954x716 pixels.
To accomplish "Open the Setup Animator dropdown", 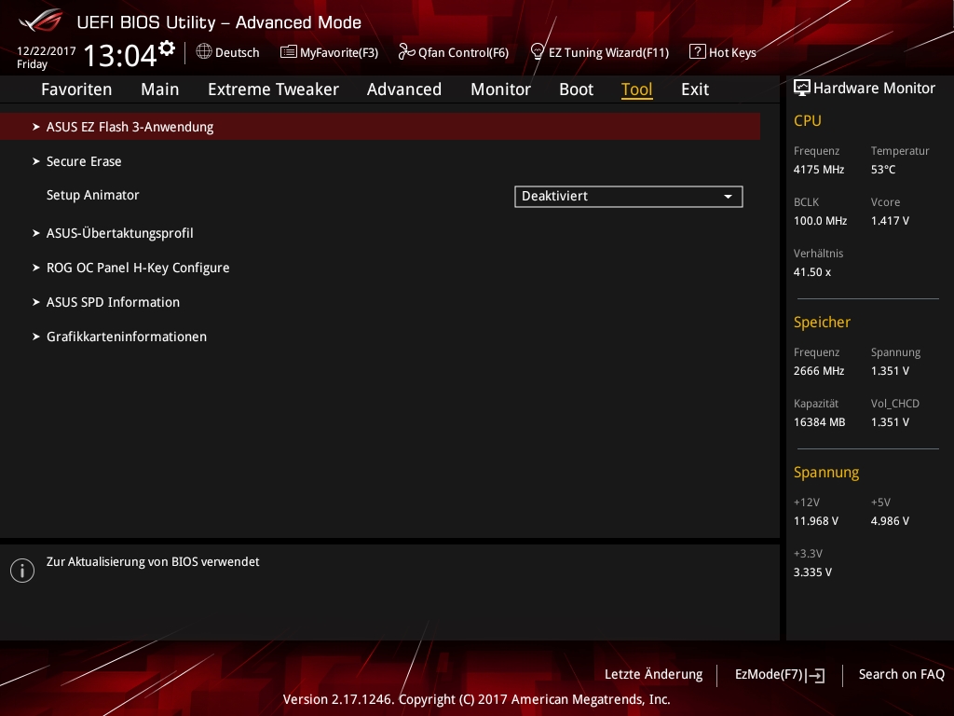I will click(628, 197).
